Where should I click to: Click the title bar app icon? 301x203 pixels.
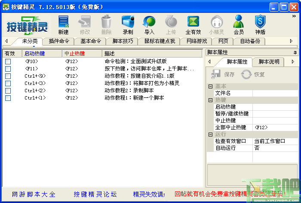6,7
